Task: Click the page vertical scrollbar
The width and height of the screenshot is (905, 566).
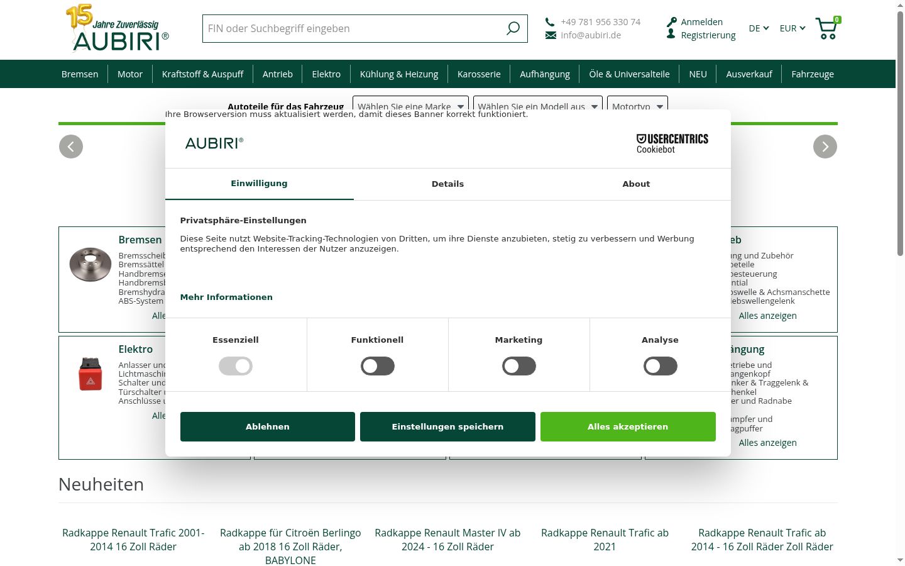Action: 900,132
